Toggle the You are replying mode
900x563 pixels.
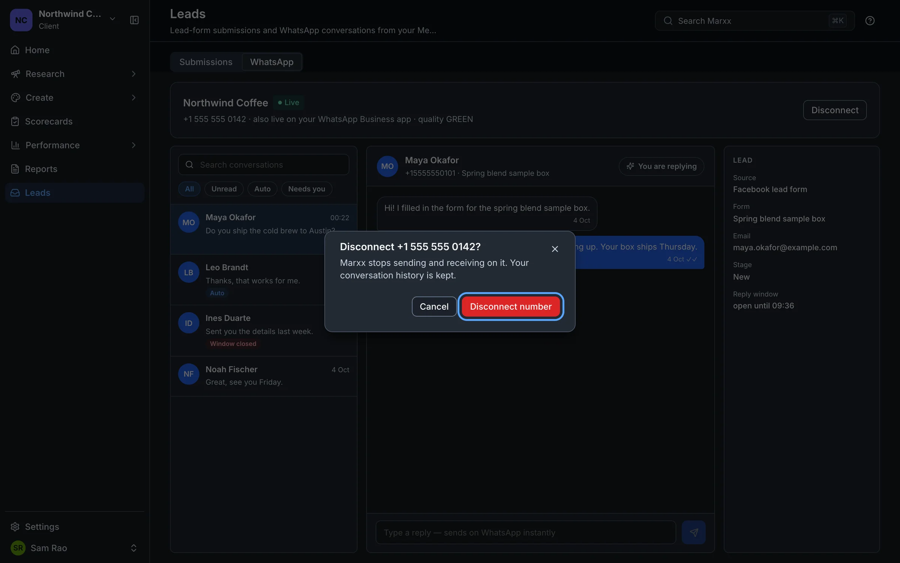(661, 166)
